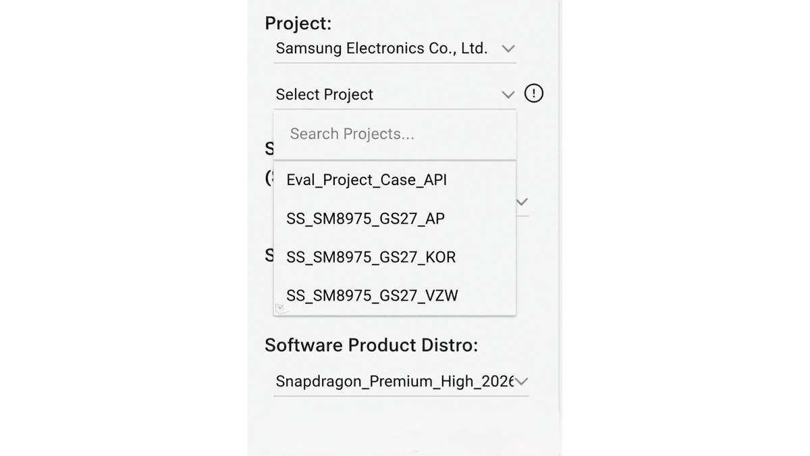Collapse the Select Project chevron arrow

tap(508, 95)
